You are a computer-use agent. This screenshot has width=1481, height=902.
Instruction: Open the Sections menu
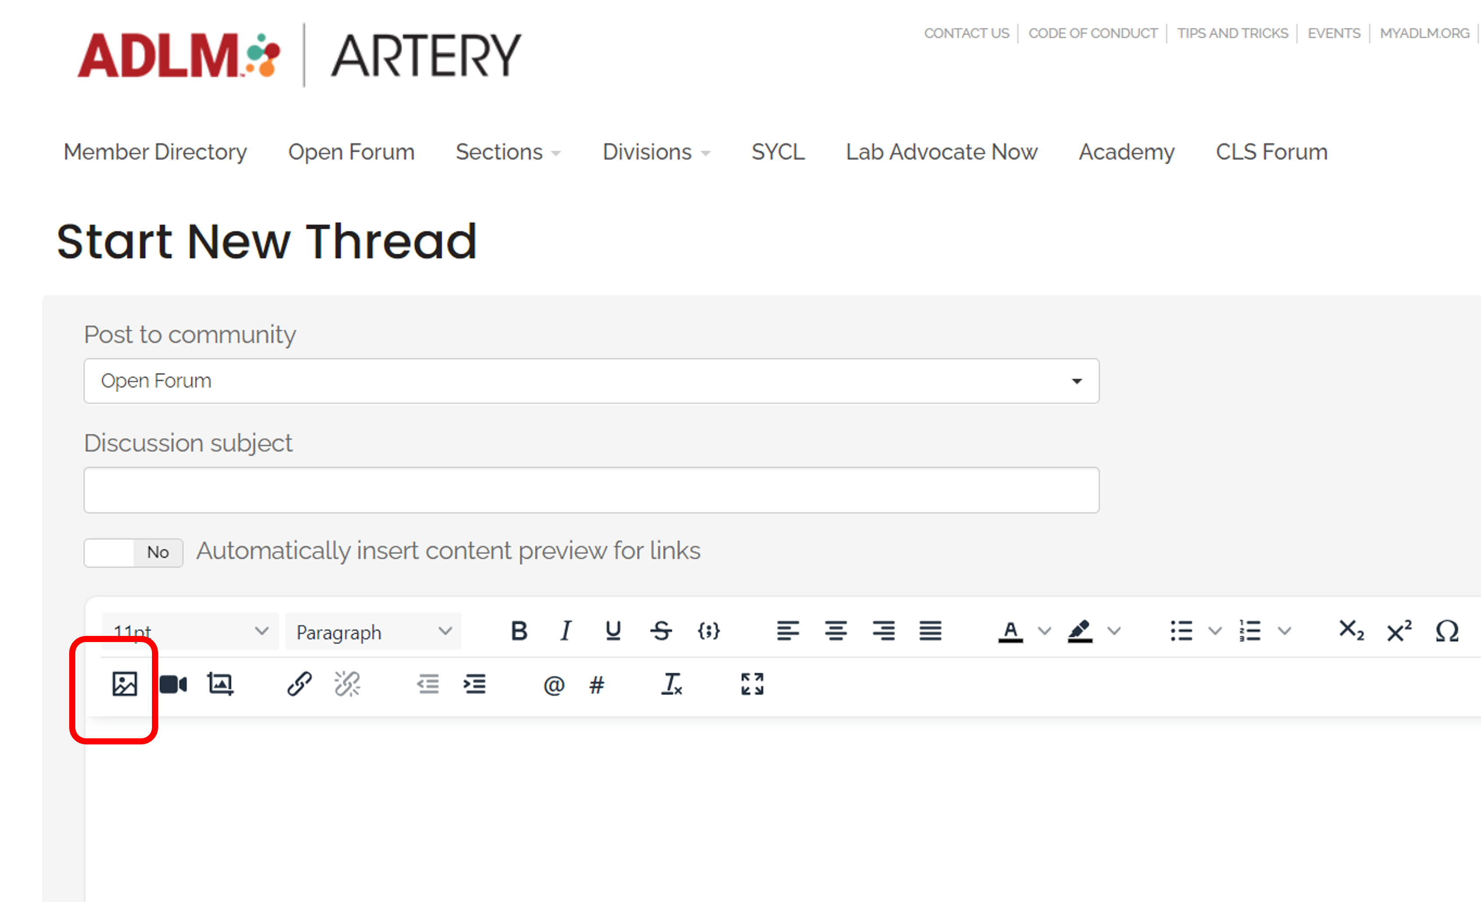coord(508,152)
